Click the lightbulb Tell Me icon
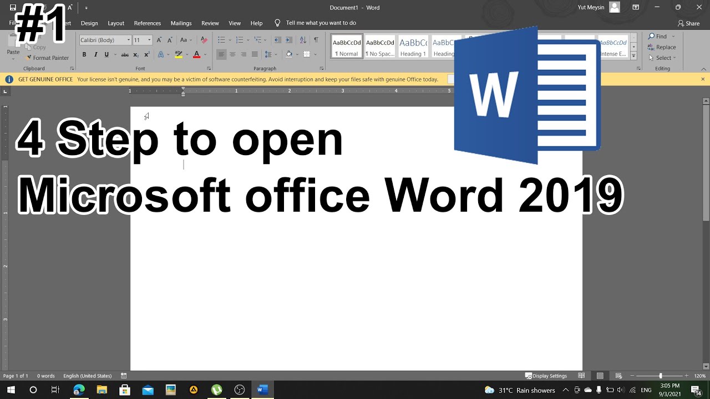The height and width of the screenshot is (399, 710). coord(278,23)
